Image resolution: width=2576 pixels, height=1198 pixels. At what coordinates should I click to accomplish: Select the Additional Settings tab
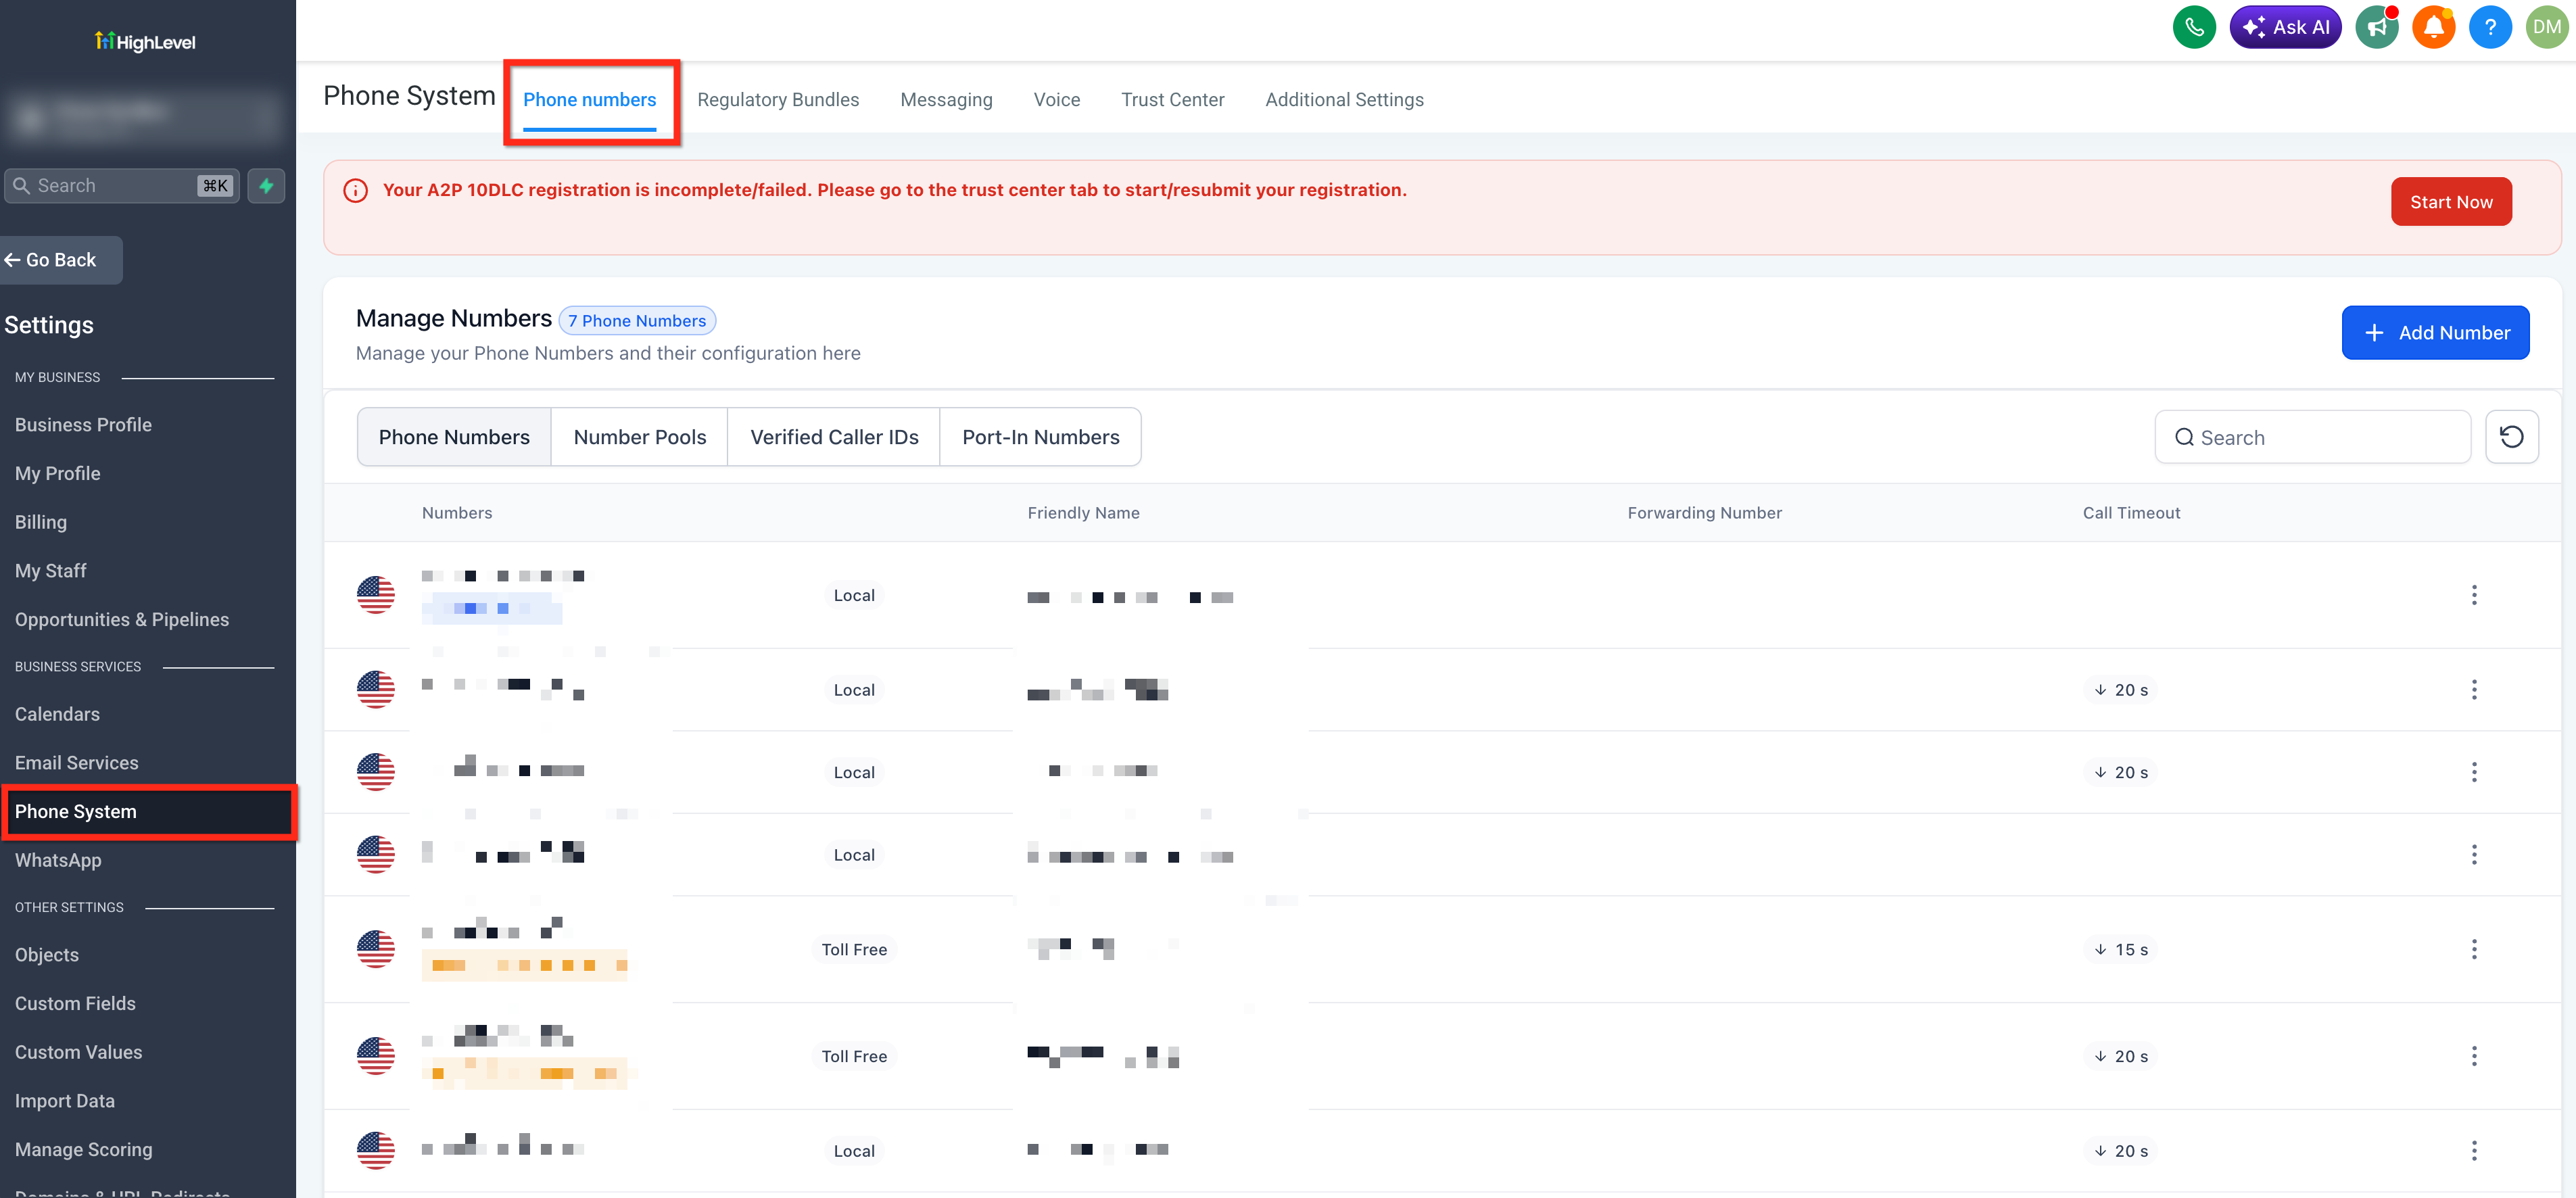click(x=1344, y=100)
